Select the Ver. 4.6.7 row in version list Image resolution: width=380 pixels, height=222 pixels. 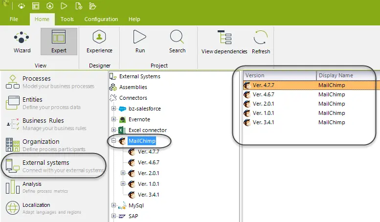[312, 94]
